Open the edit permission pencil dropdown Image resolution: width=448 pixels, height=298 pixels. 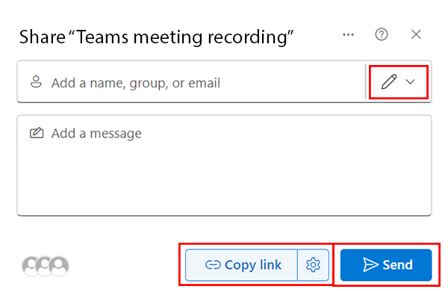point(398,82)
